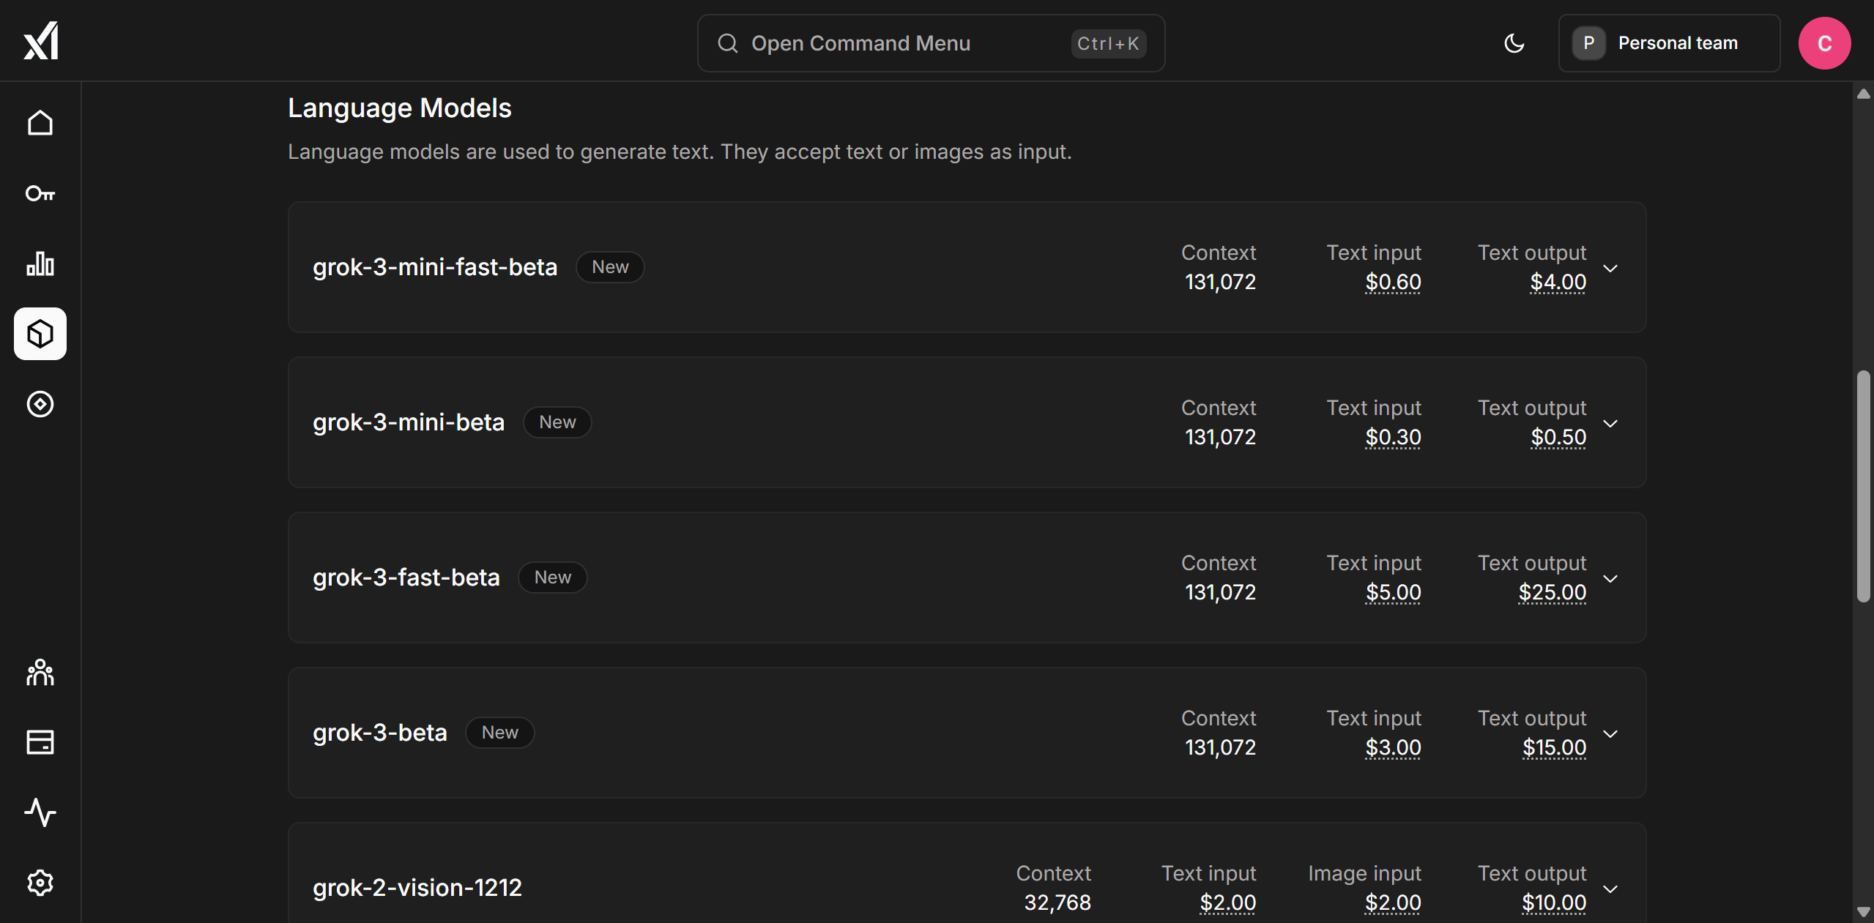Expand the grok-3-mini-beta row chevron
The height and width of the screenshot is (923, 1874).
click(1610, 423)
